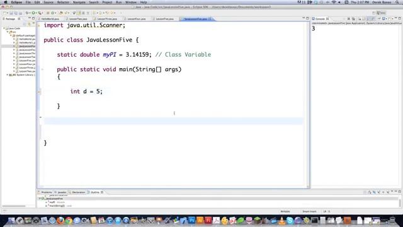Switch to the LessonFour.java editor tab
Screen dimensions: 403x227
(136, 19)
